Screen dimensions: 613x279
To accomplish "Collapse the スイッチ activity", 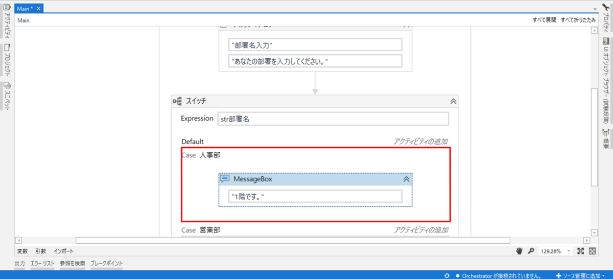I will (x=453, y=101).
